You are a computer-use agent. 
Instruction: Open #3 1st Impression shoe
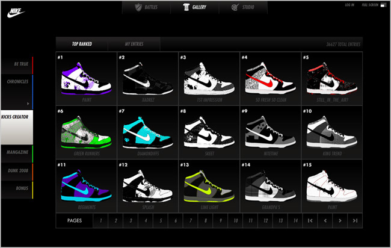tap(209, 79)
